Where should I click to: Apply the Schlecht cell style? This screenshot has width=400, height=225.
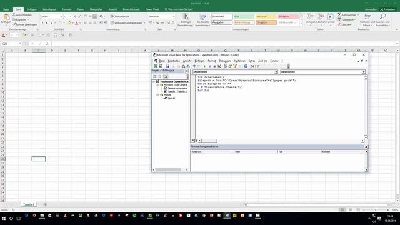288,17
